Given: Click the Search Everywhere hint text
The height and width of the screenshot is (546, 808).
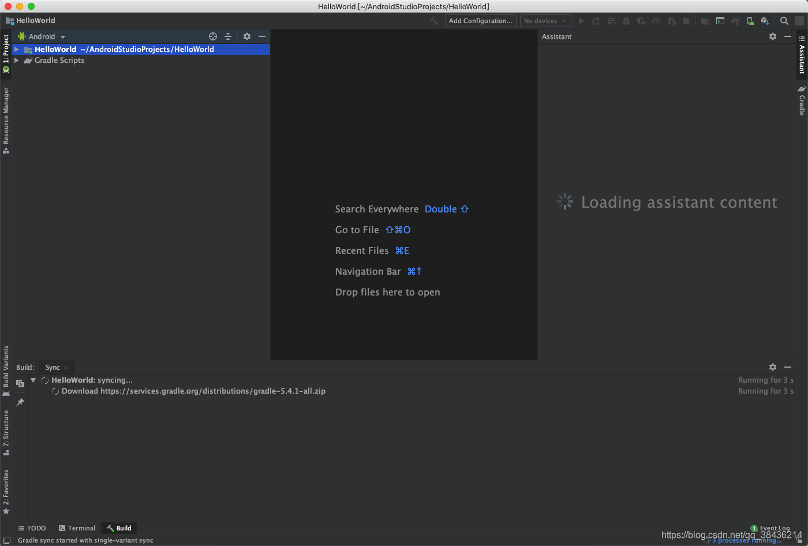Looking at the screenshot, I should [x=377, y=209].
